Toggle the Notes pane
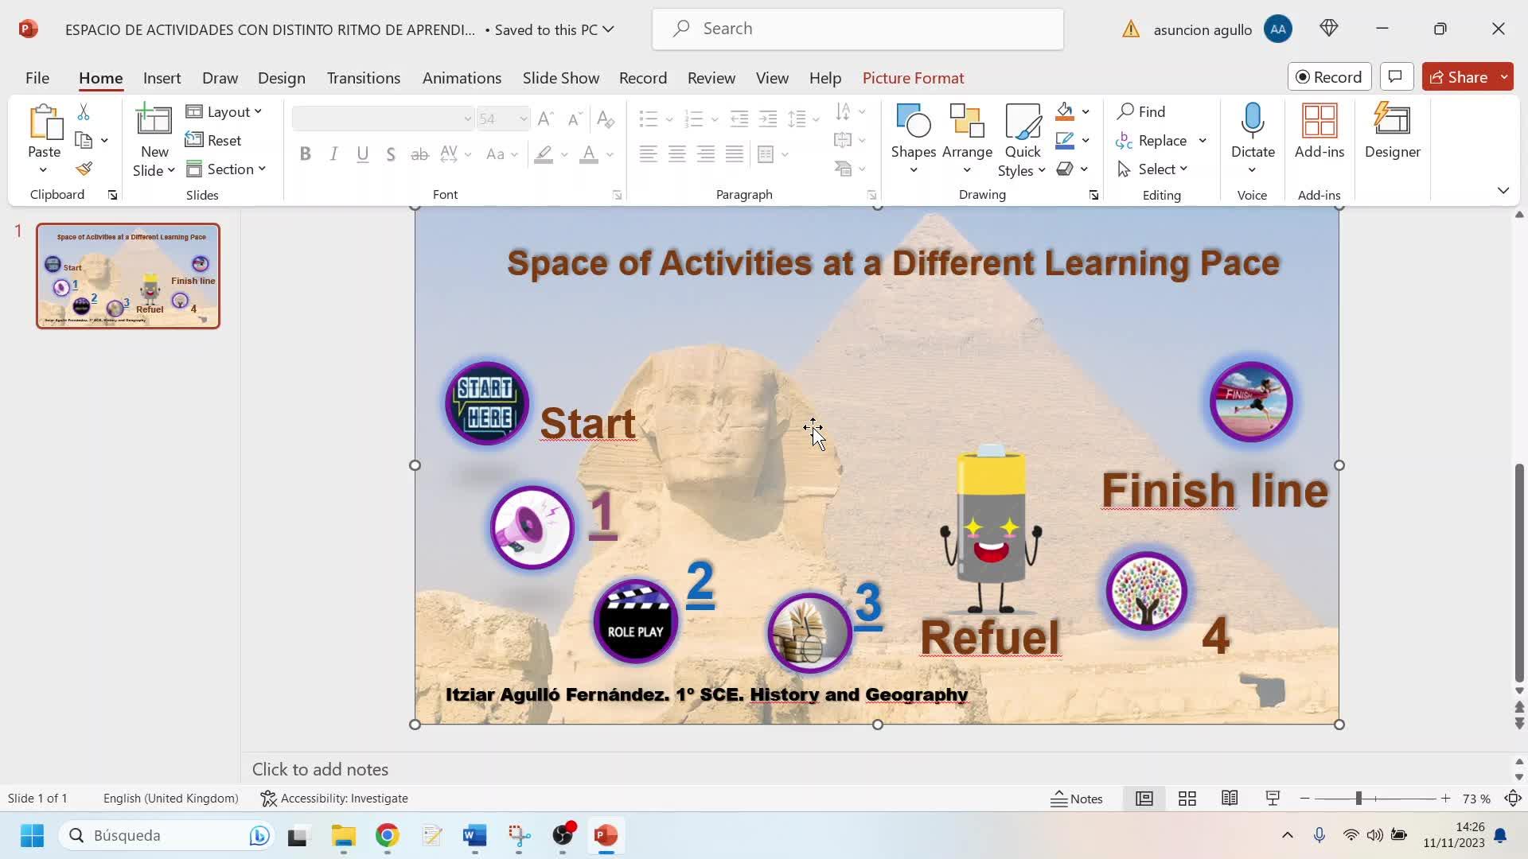The width and height of the screenshot is (1528, 859). [x=1077, y=799]
